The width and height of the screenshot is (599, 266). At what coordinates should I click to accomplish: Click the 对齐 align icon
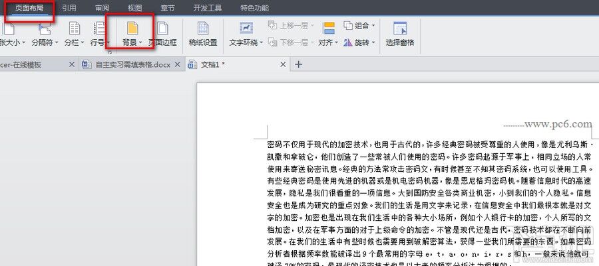[x=329, y=29]
